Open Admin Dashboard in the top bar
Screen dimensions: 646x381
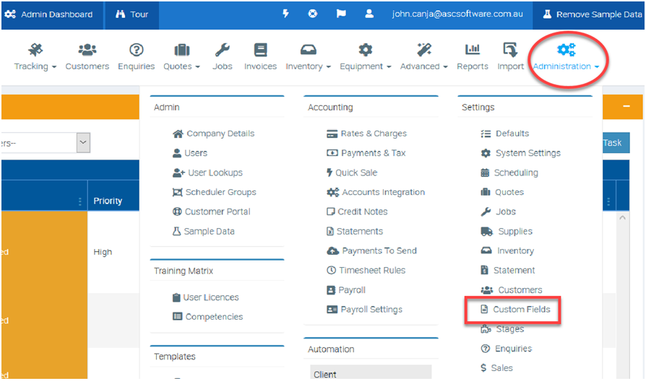click(x=49, y=14)
